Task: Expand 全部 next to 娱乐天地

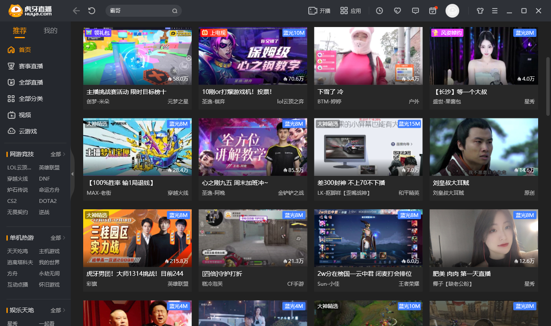Action: point(58,310)
